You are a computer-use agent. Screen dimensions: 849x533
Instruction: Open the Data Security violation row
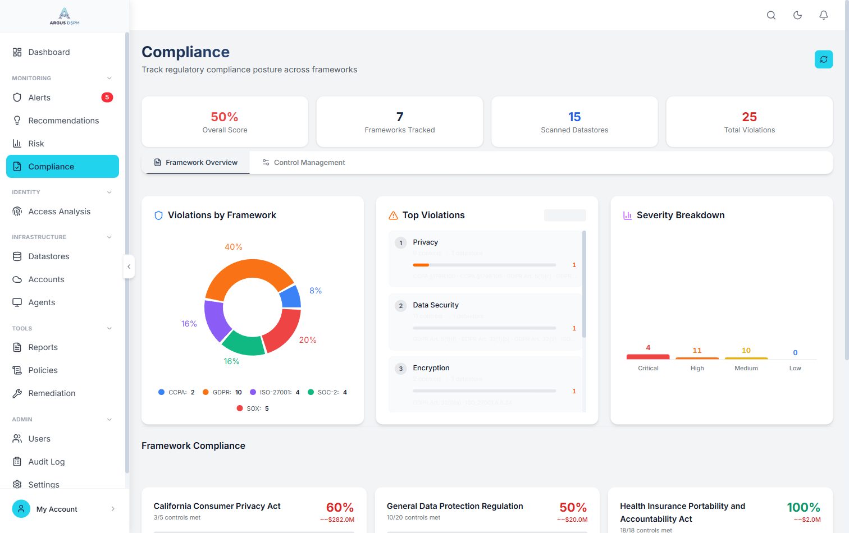[485, 322]
